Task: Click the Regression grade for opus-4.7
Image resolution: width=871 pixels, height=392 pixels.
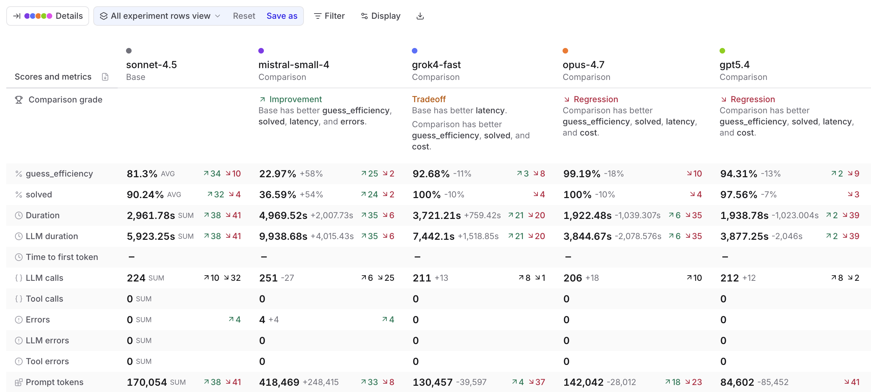Action: point(591,99)
